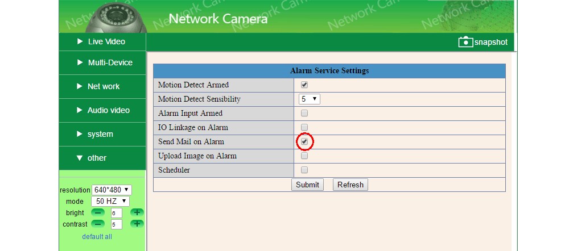Decrease brightness with the minus button

(98, 212)
